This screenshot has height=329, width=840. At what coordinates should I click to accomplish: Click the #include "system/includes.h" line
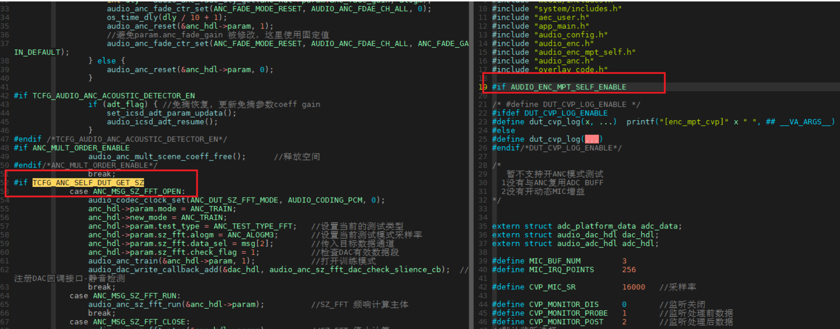pos(557,9)
